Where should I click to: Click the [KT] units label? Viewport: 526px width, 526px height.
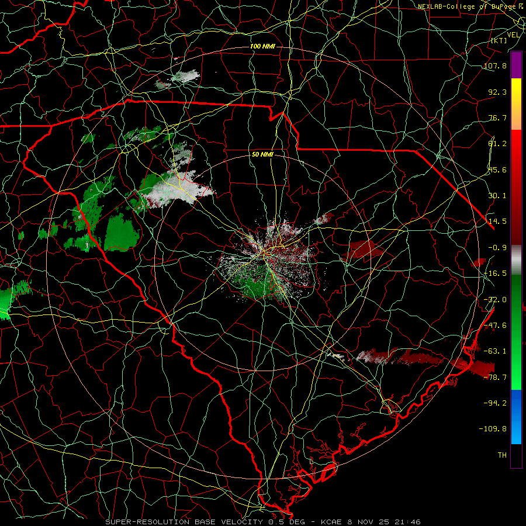click(499, 41)
